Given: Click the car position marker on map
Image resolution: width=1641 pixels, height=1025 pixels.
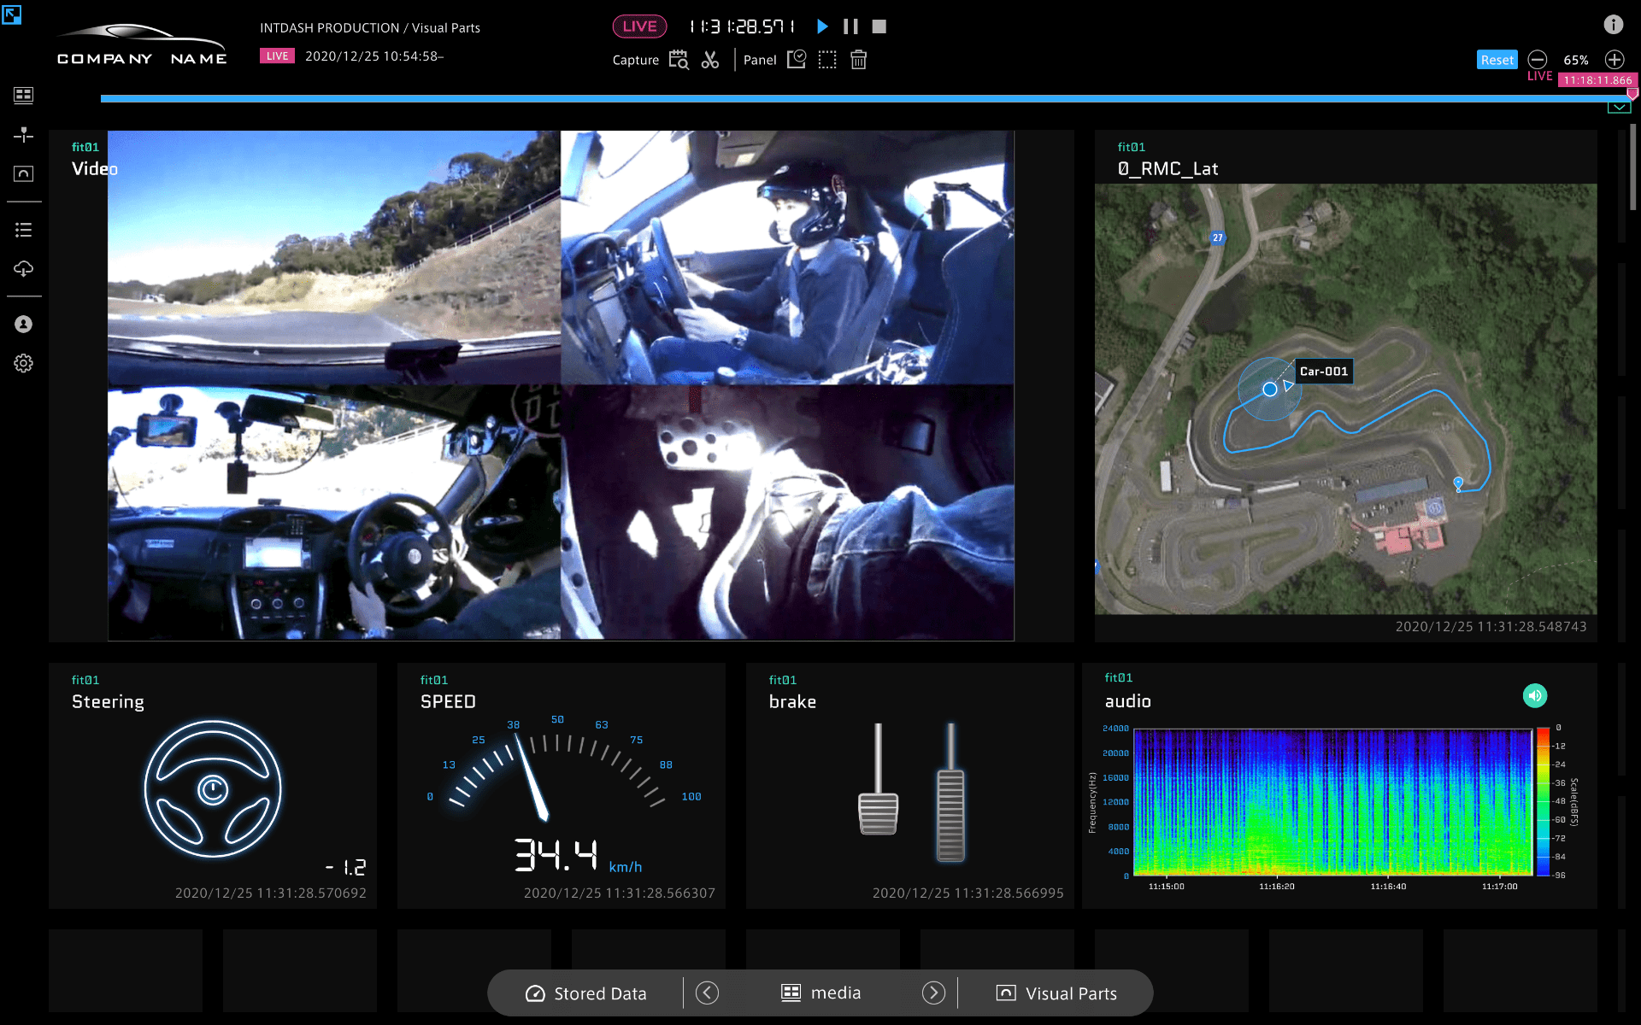Looking at the screenshot, I should 1270,389.
